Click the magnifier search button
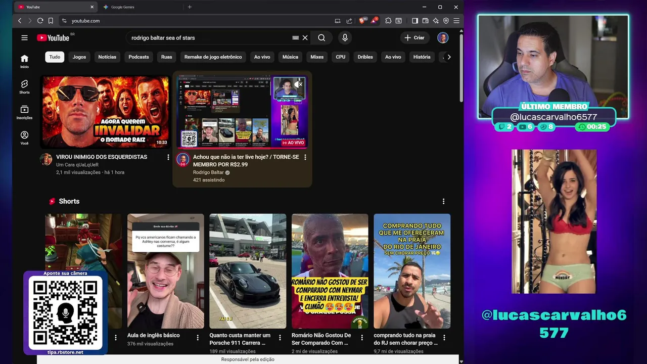The width and height of the screenshot is (647, 364). [321, 37]
